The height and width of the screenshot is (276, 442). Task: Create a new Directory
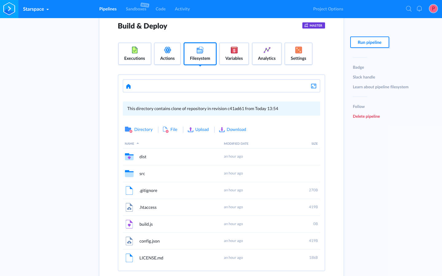pos(139,129)
